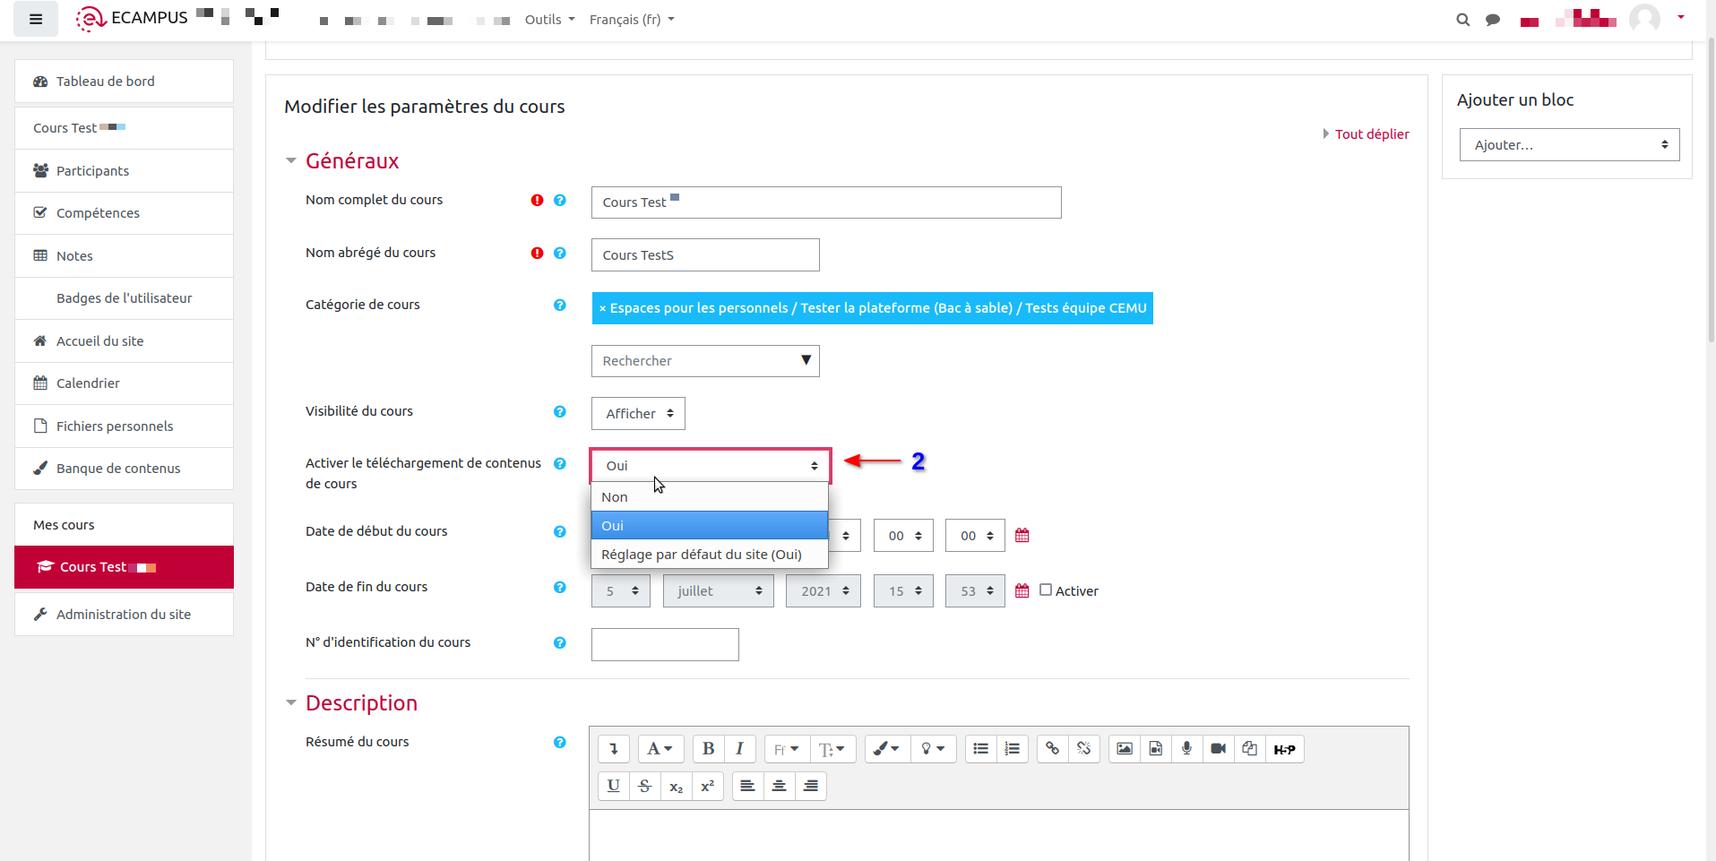Create a numbered list in the editor

click(x=1013, y=749)
